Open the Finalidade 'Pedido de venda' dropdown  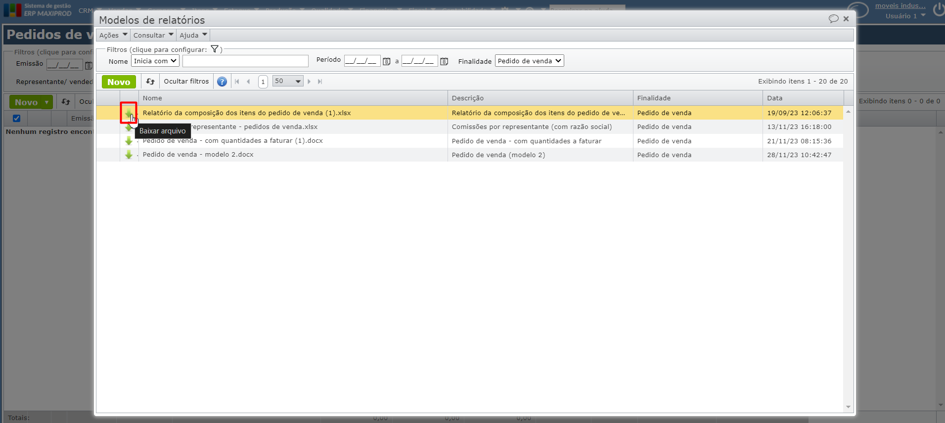point(529,61)
